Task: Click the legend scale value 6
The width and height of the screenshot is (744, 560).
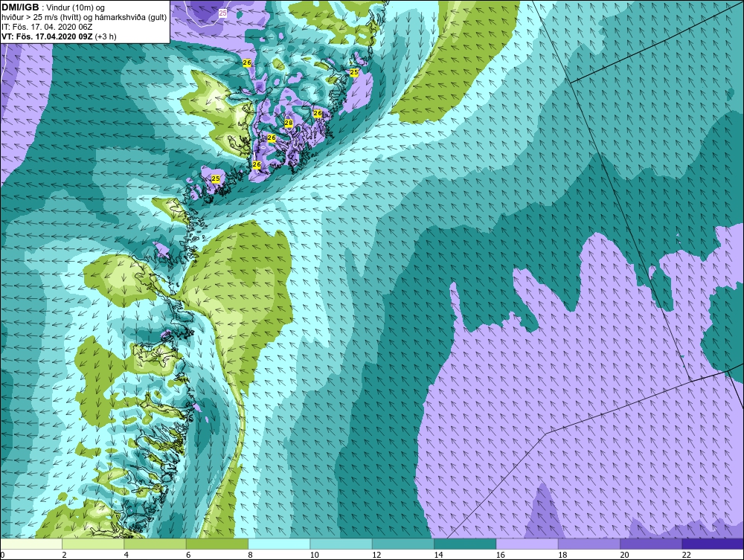Action: coord(188,555)
